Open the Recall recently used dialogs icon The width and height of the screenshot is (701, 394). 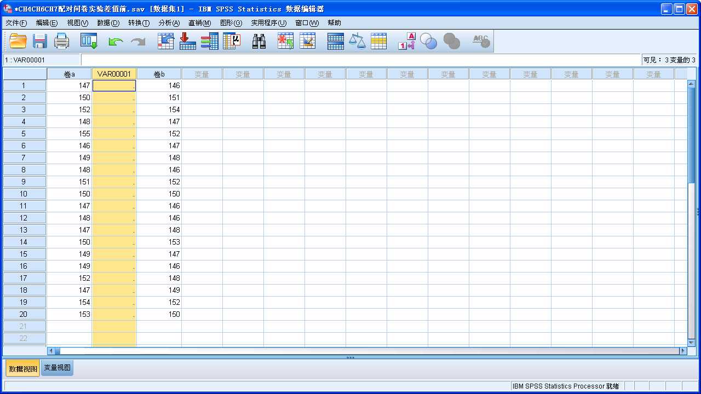coord(89,41)
